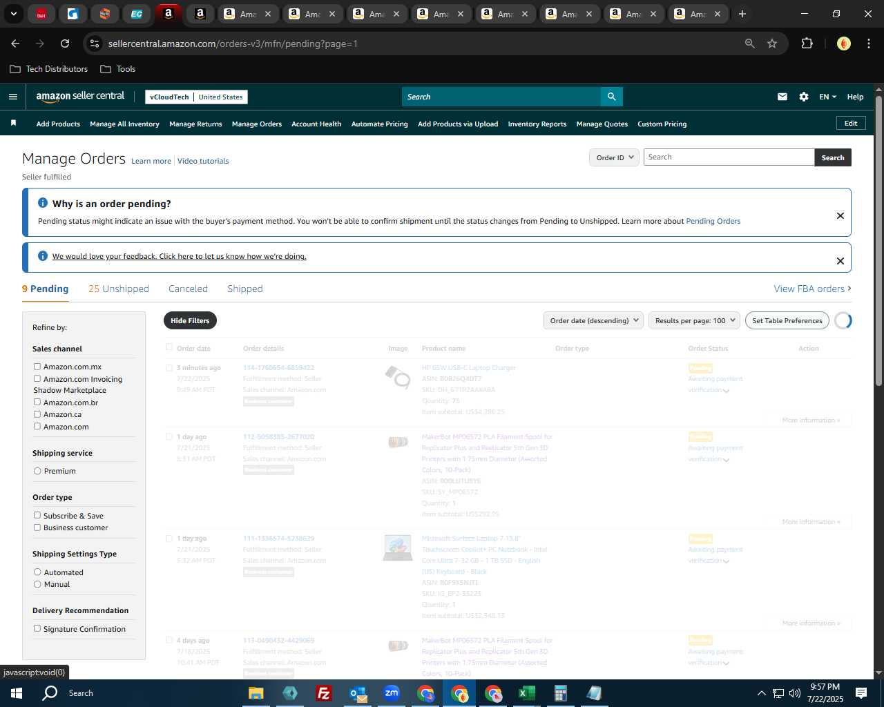This screenshot has height=707, width=884.
Task: Open Chrome profile avatar
Action: click(x=844, y=43)
